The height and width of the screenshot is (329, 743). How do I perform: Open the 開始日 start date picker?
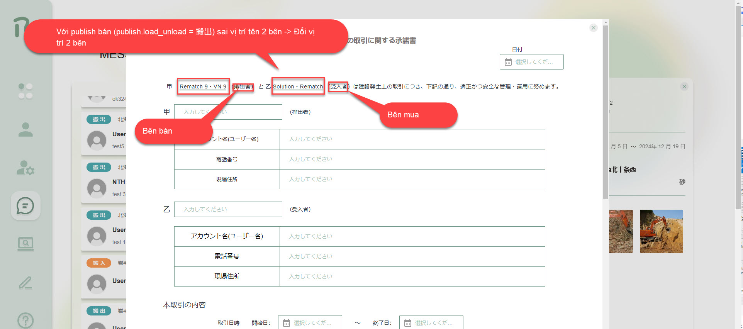310,323
